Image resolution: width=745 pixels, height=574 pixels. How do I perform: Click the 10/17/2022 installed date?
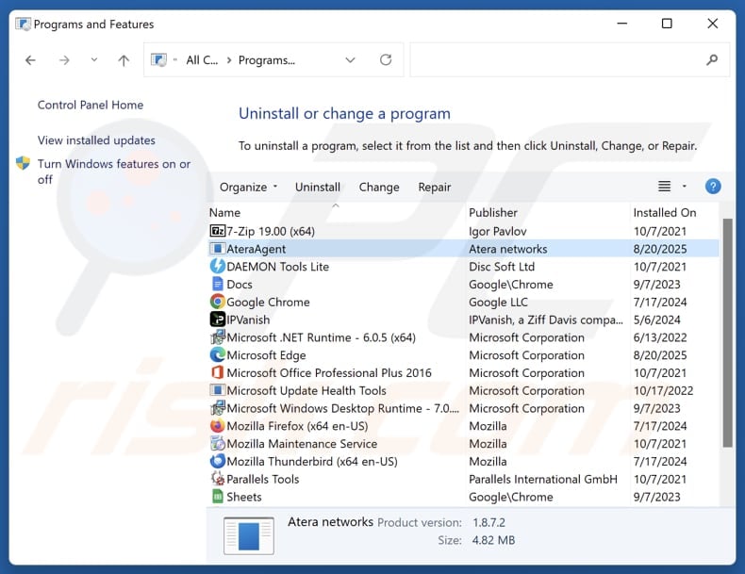pos(663,390)
